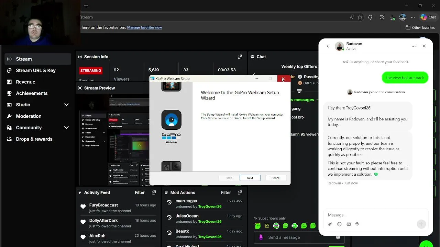Close the GoPro Webcam Setup wizard
The height and width of the screenshot is (247, 440).
[x=283, y=79]
